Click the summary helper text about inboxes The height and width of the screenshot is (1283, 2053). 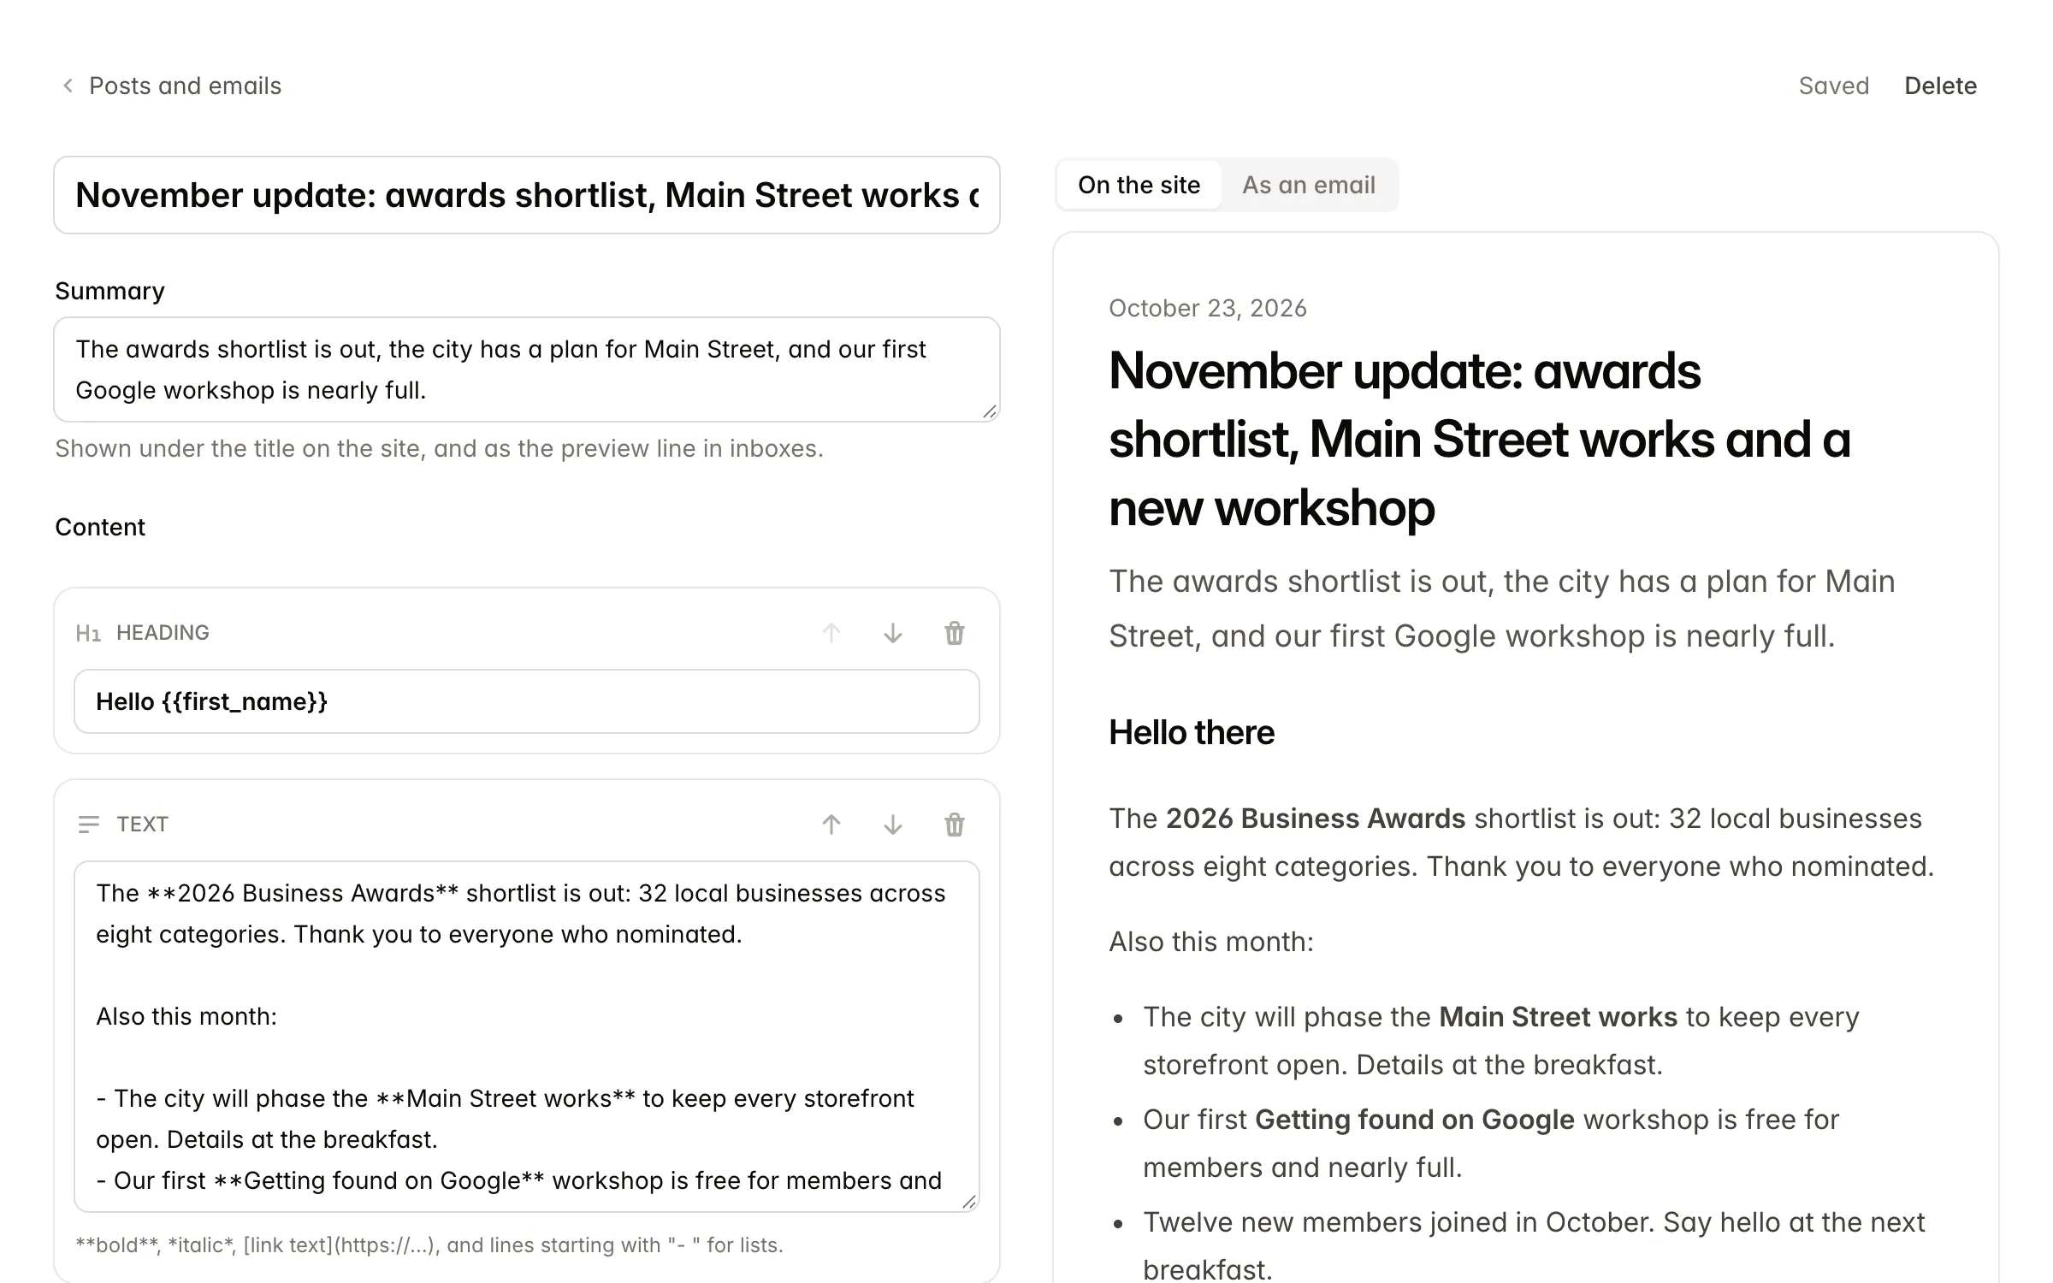439,448
